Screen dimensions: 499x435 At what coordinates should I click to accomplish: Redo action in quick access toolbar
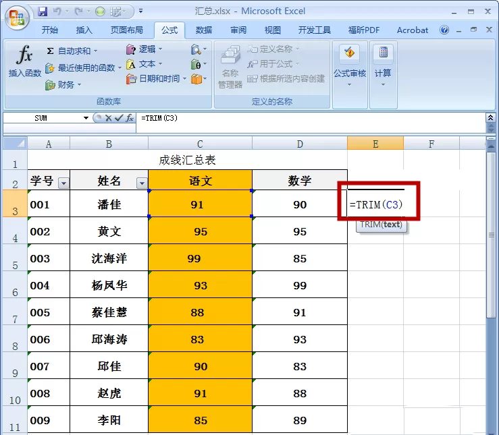pos(78,11)
